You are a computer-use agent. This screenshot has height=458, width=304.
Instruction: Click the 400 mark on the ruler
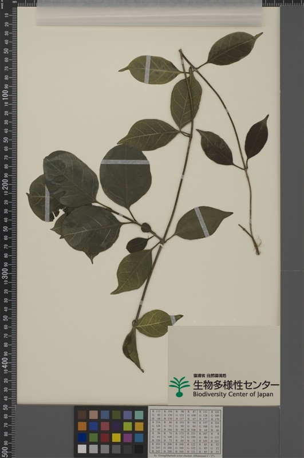pos(5,362)
